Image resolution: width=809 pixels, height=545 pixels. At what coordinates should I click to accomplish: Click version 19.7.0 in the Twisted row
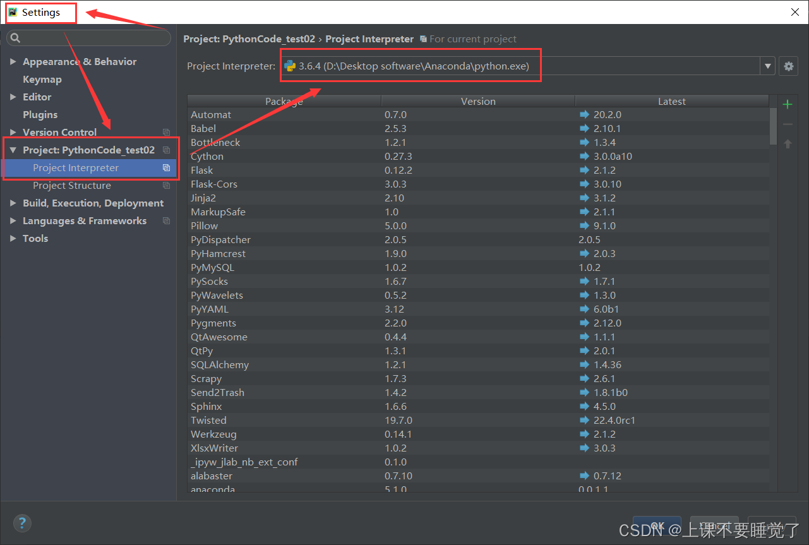398,421
